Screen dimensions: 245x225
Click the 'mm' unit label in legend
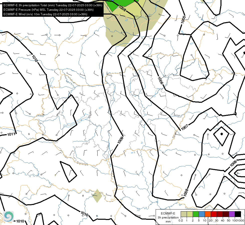pos(168,221)
